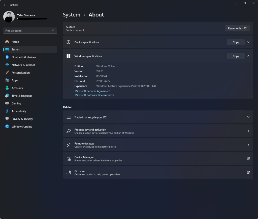The height and width of the screenshot is (219, 258).
Task: Click the Privacy & security shield icon
Action: [7, 119]
